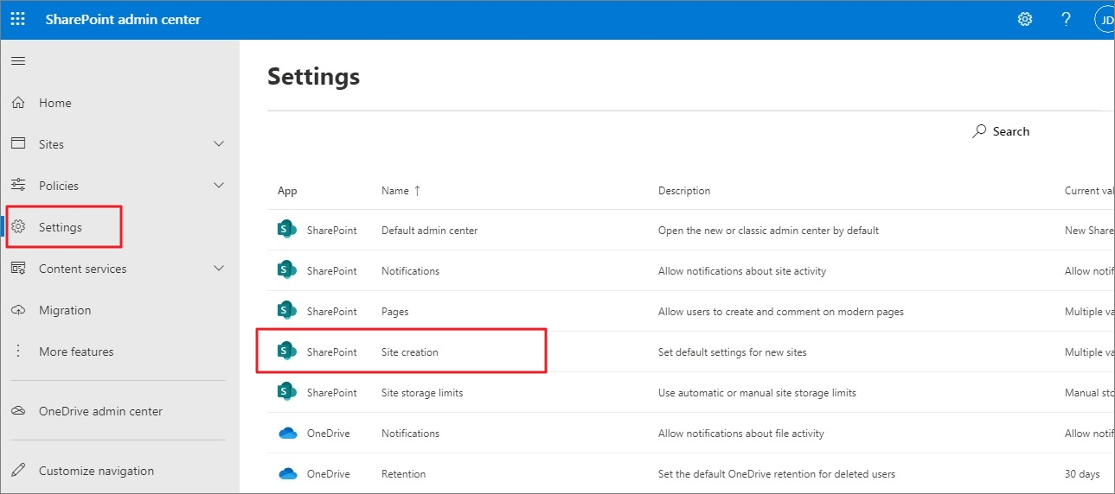Click OneDrive cloud icon in Retention row

288,474
